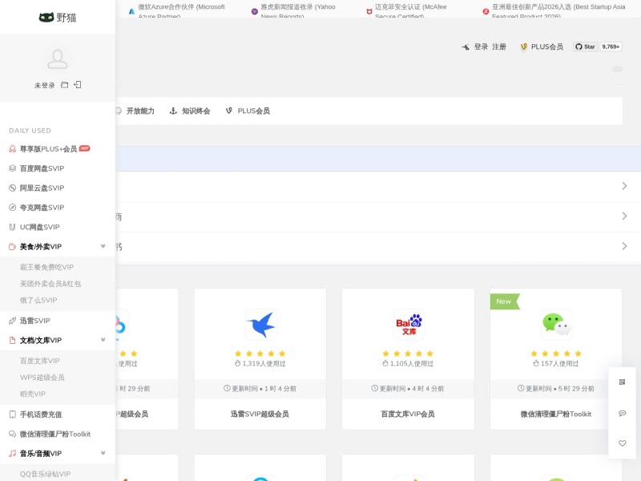Select 百度网盘SVIP sidebar item

click(42, 168)
